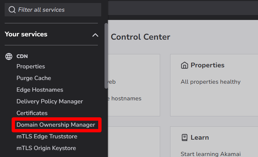
Task: Click the CDN globe icon
Action: pos(9,56)
